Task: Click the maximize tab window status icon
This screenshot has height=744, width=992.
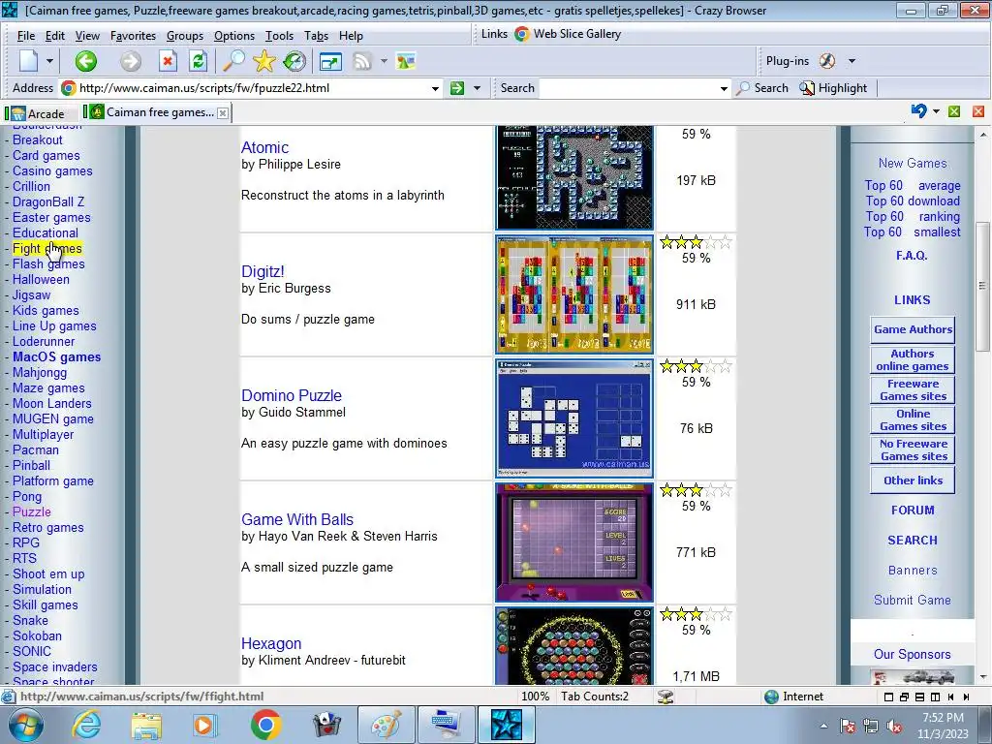Action: pos(888,697)
